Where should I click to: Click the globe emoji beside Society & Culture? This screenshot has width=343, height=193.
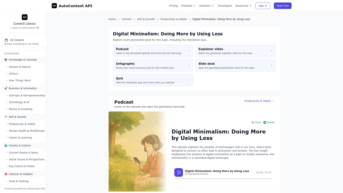[6, 146]
